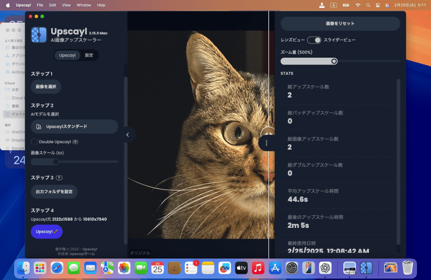Open the Upscayl menu in the menu bar
The width and height of the screenshot is (431, 280).
coord(23,5)
